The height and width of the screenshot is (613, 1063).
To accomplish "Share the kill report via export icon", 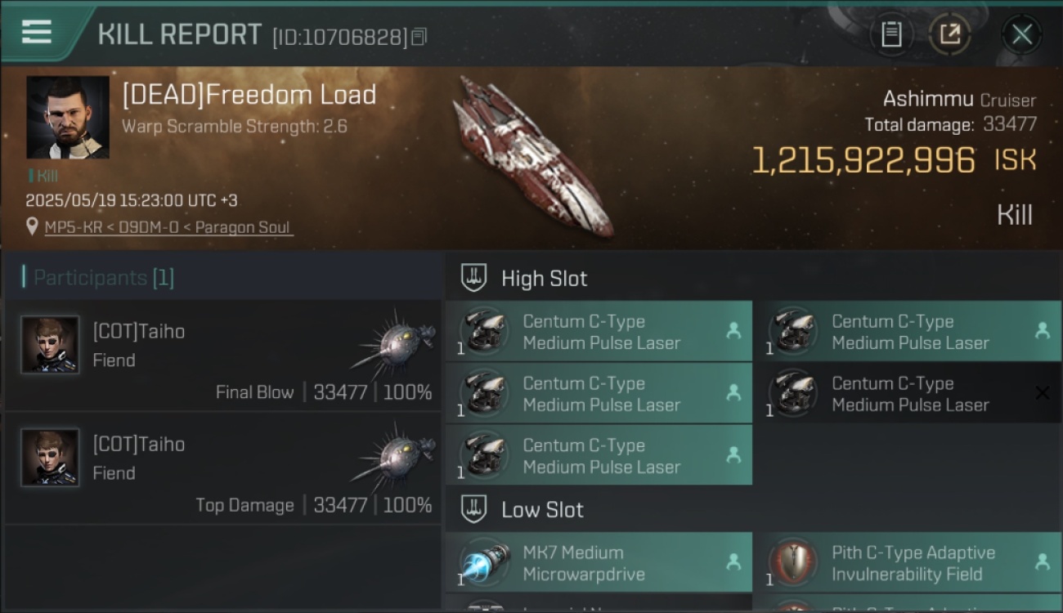I will pos(949,34).
